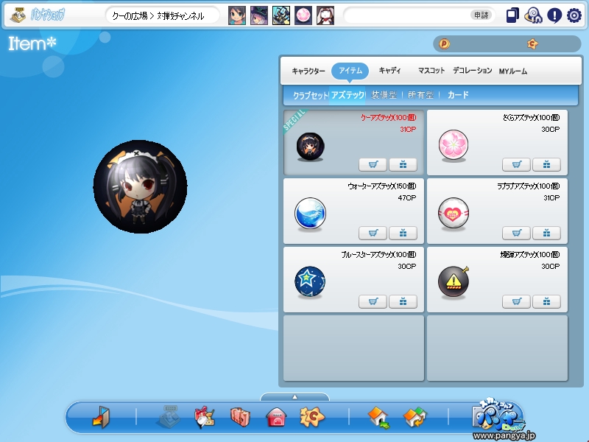This screenshot has width=589, height=442.
Task: Open the exclamation mark notice icon
Action: click(554, 15)
